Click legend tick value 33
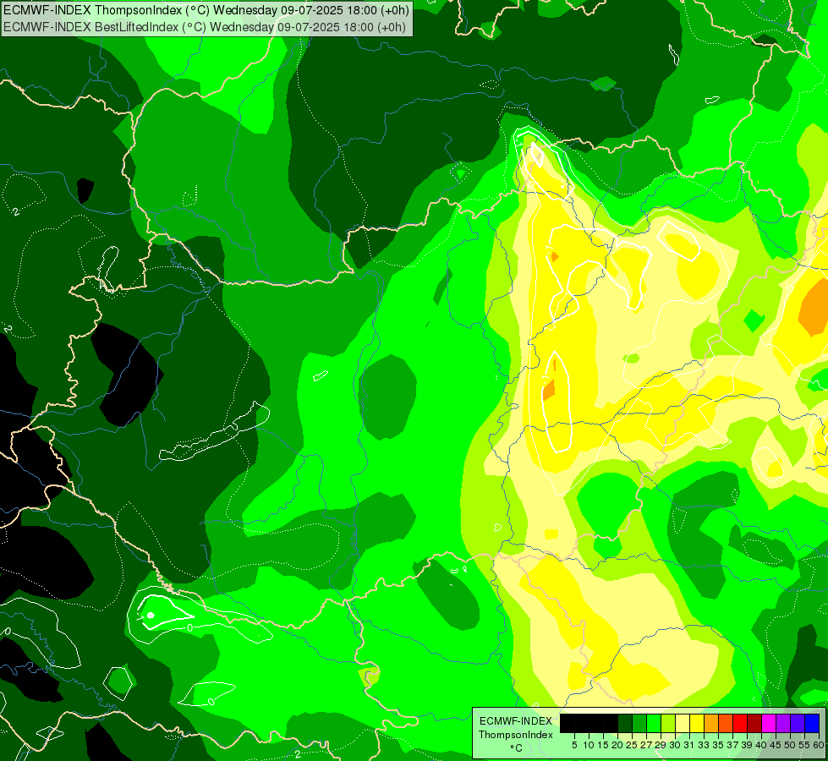Image resolution: width=828 pixels, height=761 pixels. click(704, 745)
